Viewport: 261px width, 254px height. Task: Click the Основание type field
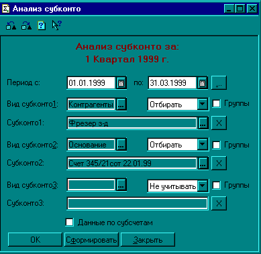pyautogui.click(x=91, y=145)
